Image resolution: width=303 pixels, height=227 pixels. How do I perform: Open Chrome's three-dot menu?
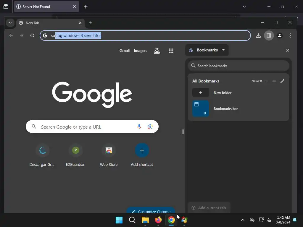pos(290,35)
